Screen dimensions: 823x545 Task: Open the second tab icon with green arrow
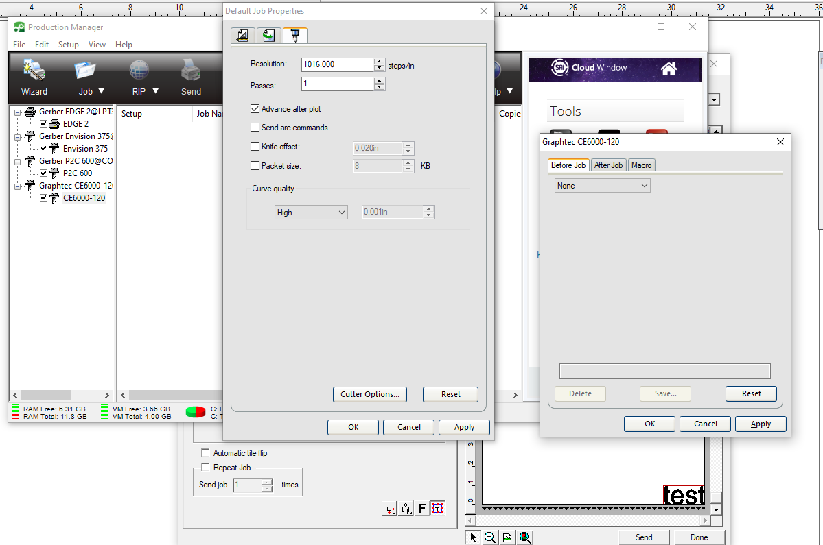click(x=269, y=36)
